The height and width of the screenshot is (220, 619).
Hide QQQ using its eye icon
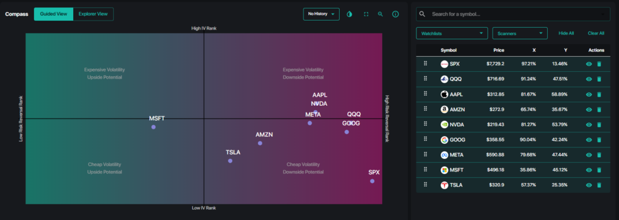pyautogui.click(x=589, y=79)
